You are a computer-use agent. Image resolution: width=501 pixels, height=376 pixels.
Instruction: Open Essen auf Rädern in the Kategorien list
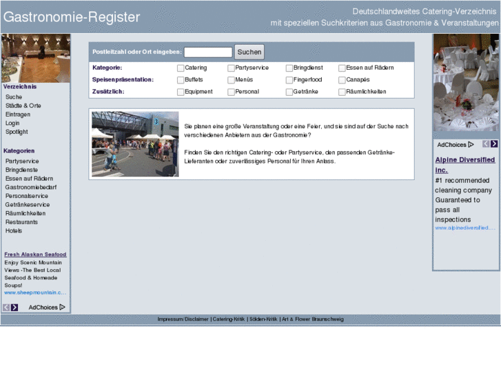(29, 179)
